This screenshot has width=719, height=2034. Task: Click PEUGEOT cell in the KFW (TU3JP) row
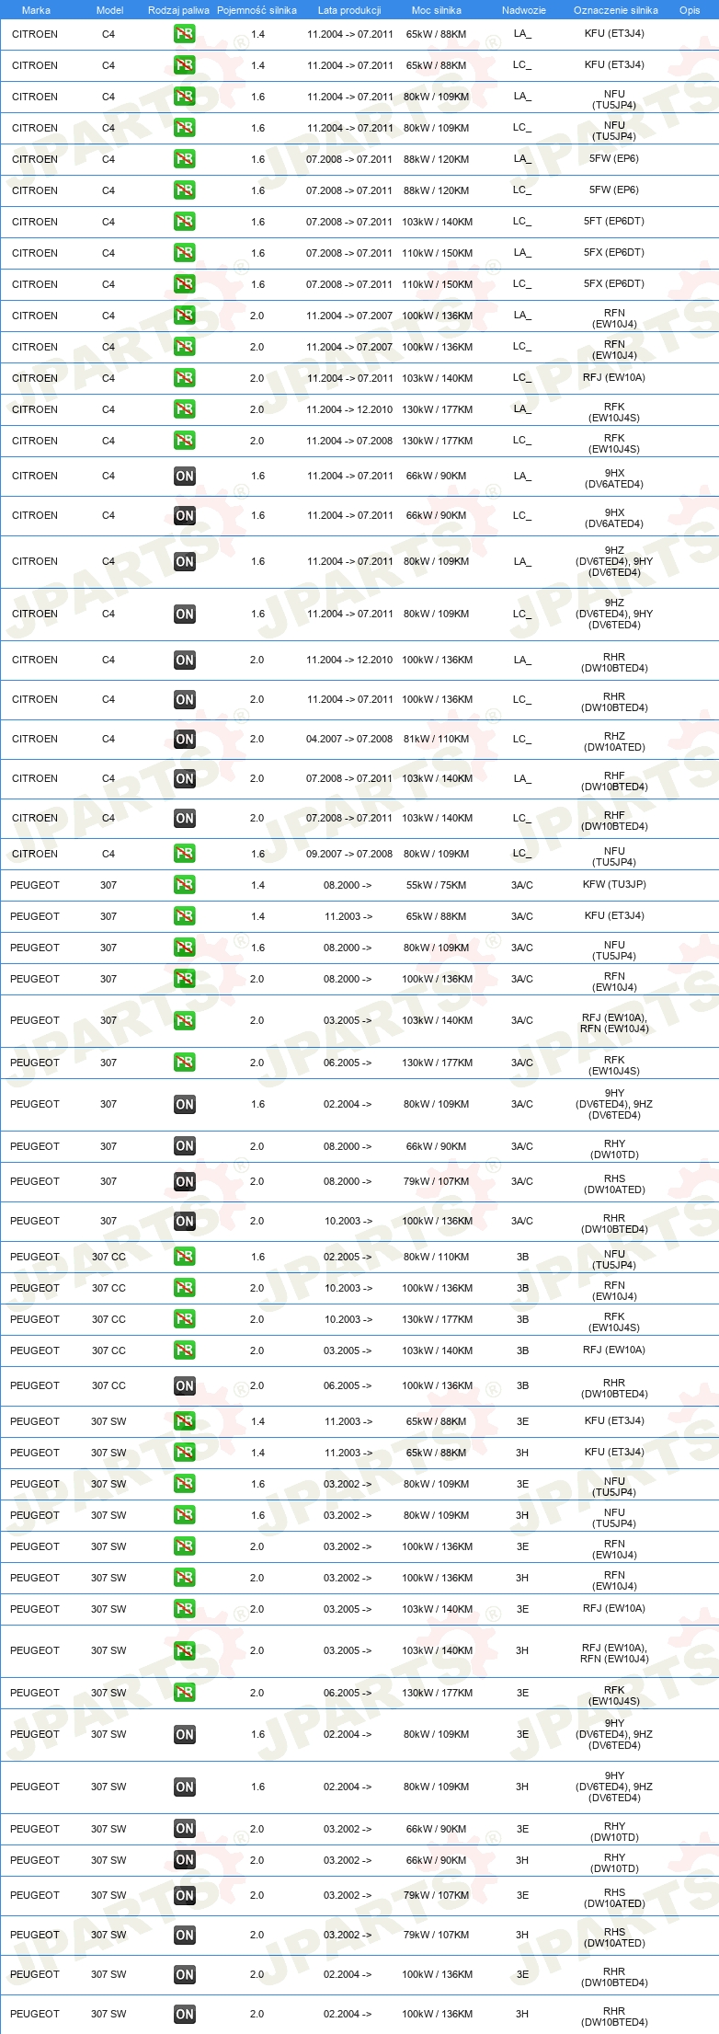pyautogui.click(x=35, y=886)
